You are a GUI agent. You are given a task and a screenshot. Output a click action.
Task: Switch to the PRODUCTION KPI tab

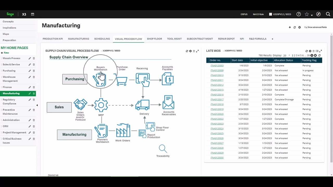click(53, 39)
